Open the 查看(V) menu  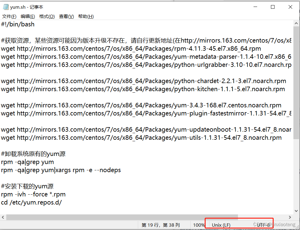67,16
